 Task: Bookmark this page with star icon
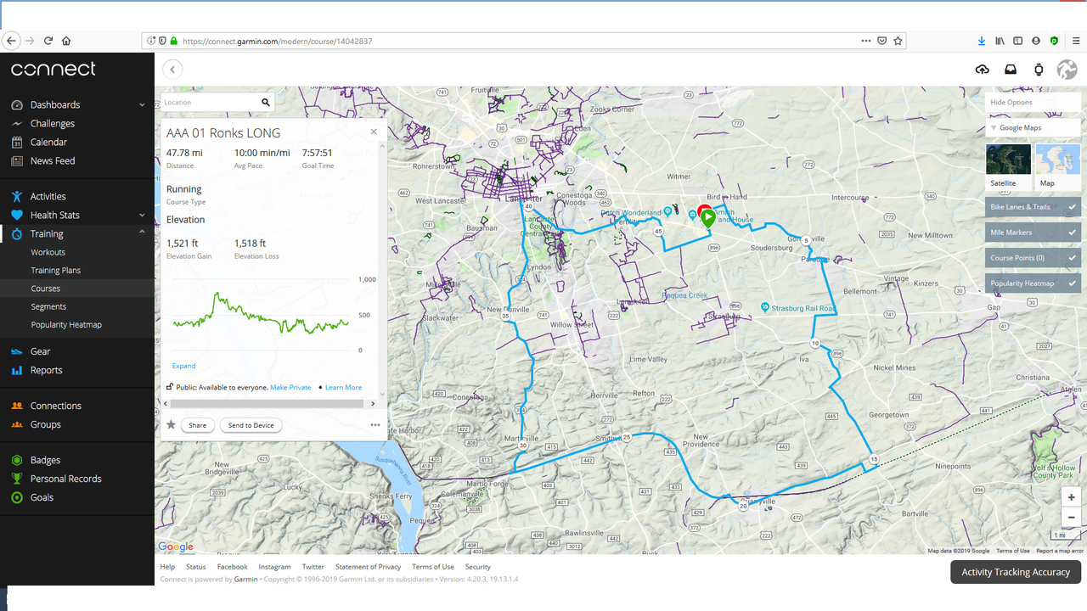898,41
